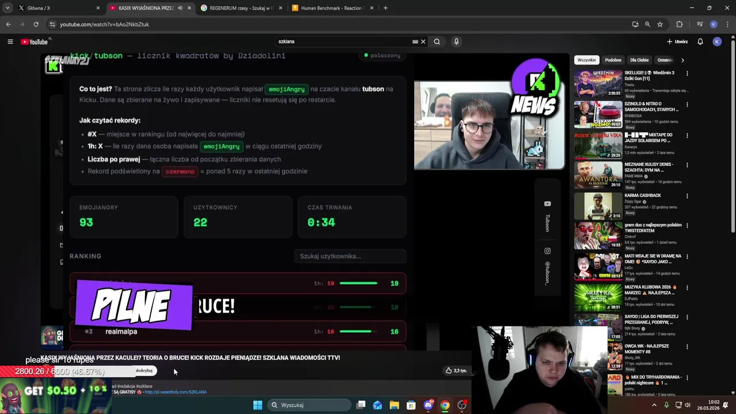The height and width of the screenshot is (414, 736).
Task: Click the Wyszukaj taskbar search box
Action: pos(309,405)
